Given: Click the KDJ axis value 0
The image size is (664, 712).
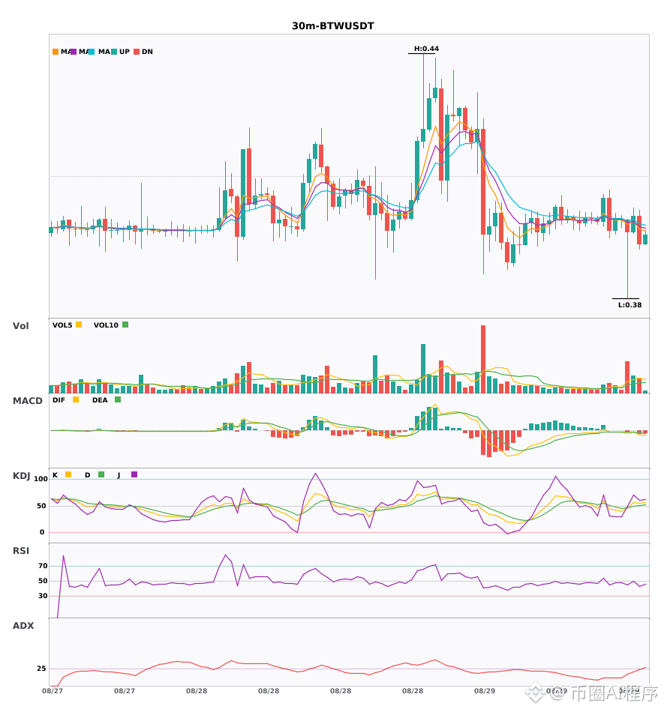Looking at the screenshot, I should point(42,532).
